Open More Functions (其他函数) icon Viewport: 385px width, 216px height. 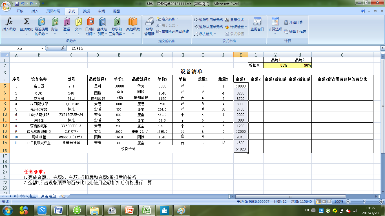[x=133, y=22]
